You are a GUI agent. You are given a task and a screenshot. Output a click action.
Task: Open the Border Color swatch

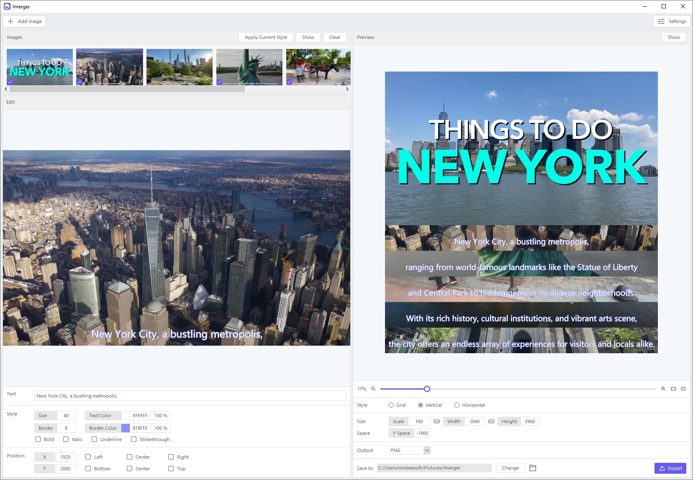pos(126,428)
